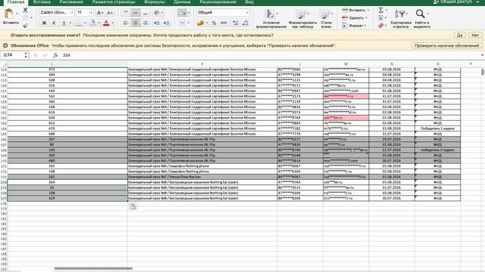
Task: Click Нет to dismiss recovery prompt
Action: coord(475,36)
